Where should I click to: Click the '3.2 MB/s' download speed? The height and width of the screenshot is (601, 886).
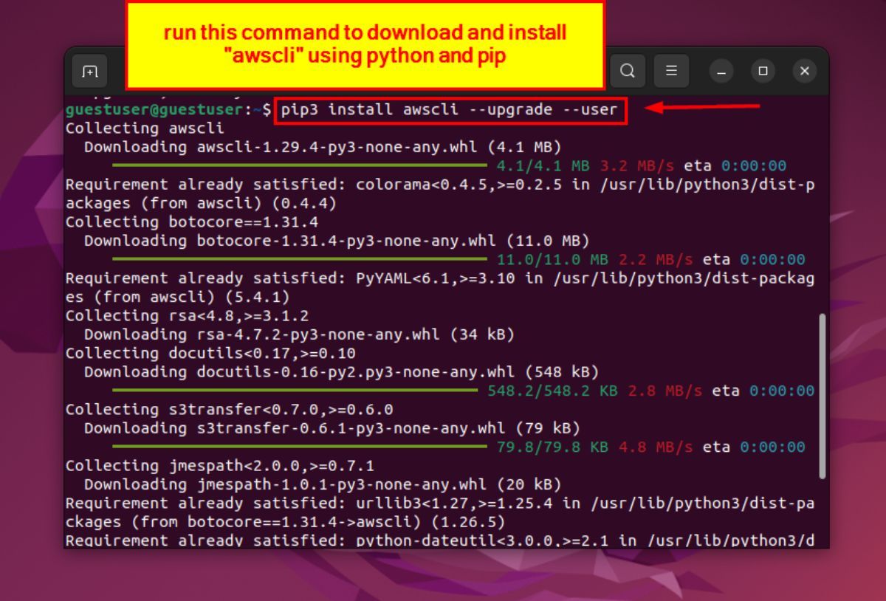pyautogui.click(x=637, y=166)
